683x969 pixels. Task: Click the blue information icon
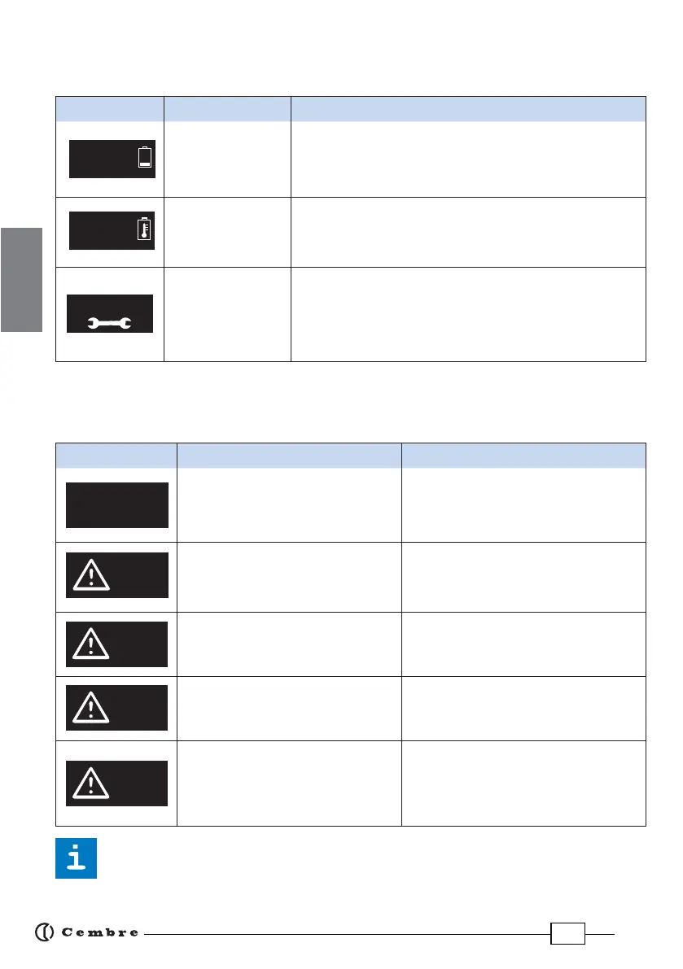[x=76, y=858]
